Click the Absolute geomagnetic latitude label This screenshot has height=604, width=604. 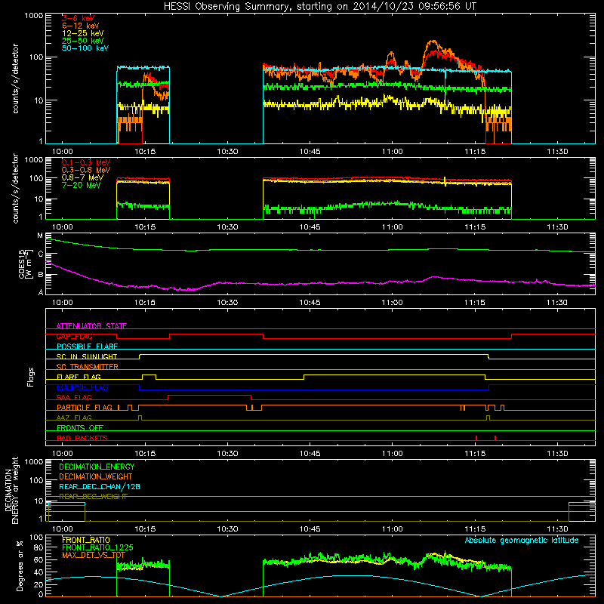coord(522,541)
